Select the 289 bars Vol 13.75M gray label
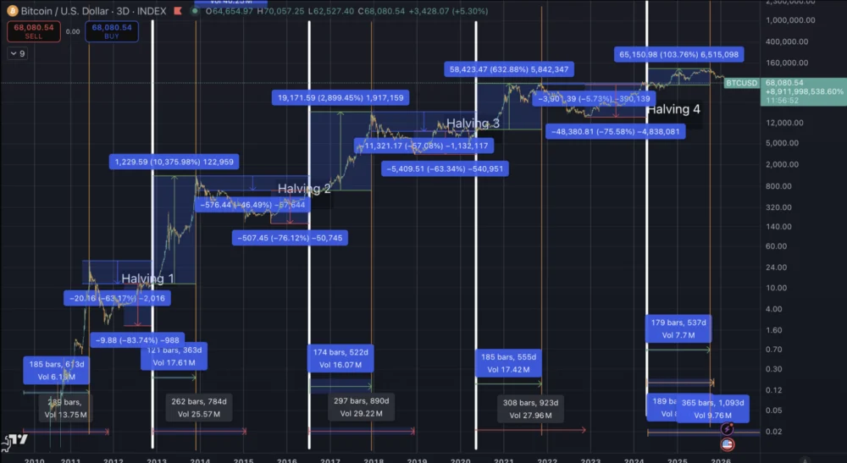The height and width of the screenshot is (463, 847). (65, 408)
